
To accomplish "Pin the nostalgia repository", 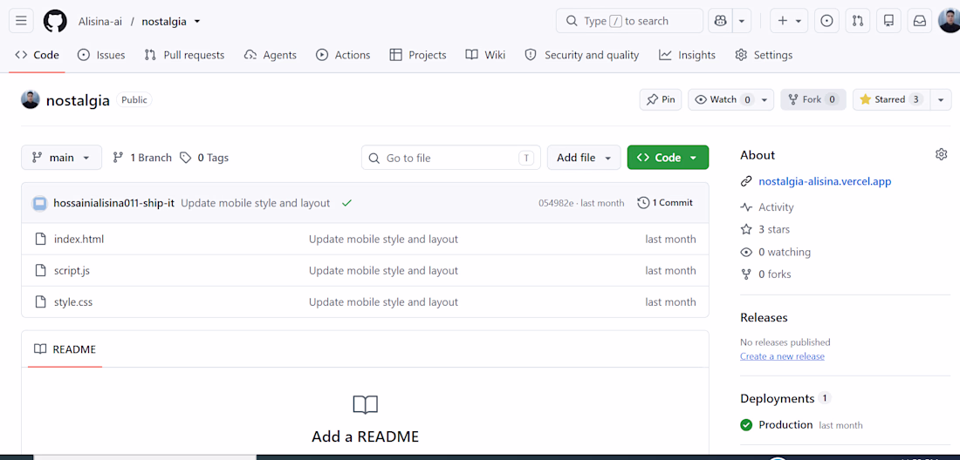I will tap(661, 99).
